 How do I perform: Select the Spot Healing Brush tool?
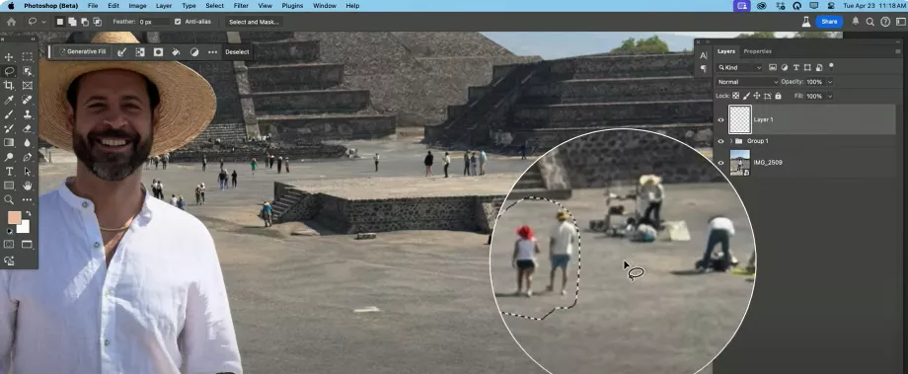click(28, 100)
